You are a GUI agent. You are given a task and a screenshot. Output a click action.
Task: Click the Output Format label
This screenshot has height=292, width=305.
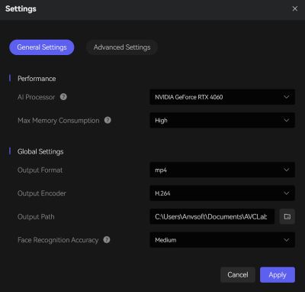[40, 170]
